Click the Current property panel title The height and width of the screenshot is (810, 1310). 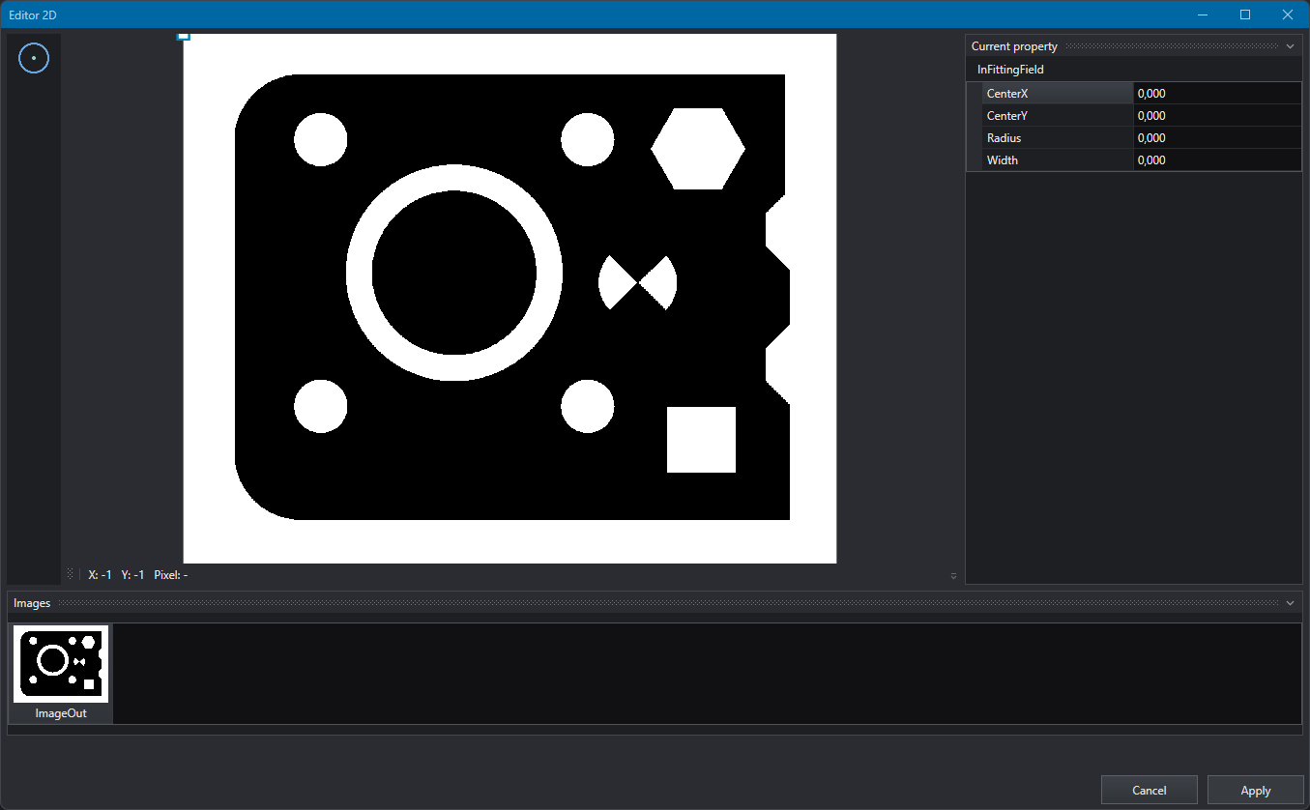point(1014,46)
